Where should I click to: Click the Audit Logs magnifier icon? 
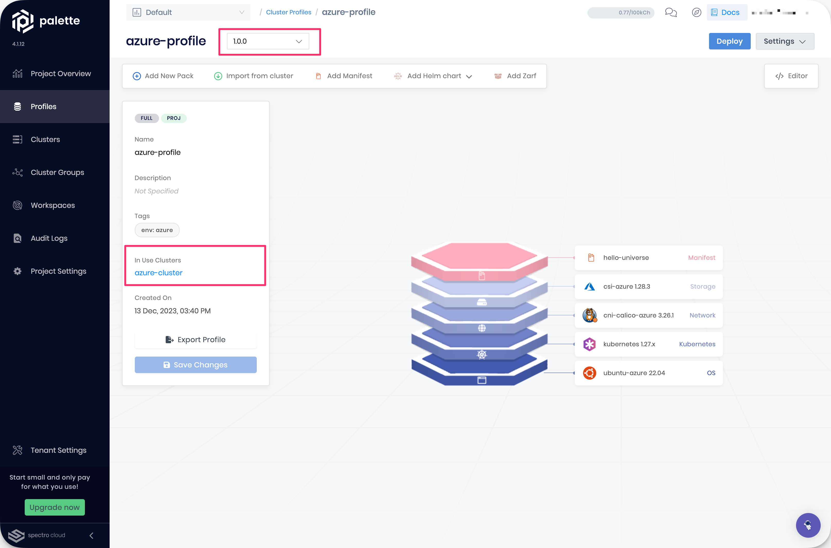(17, 238)
